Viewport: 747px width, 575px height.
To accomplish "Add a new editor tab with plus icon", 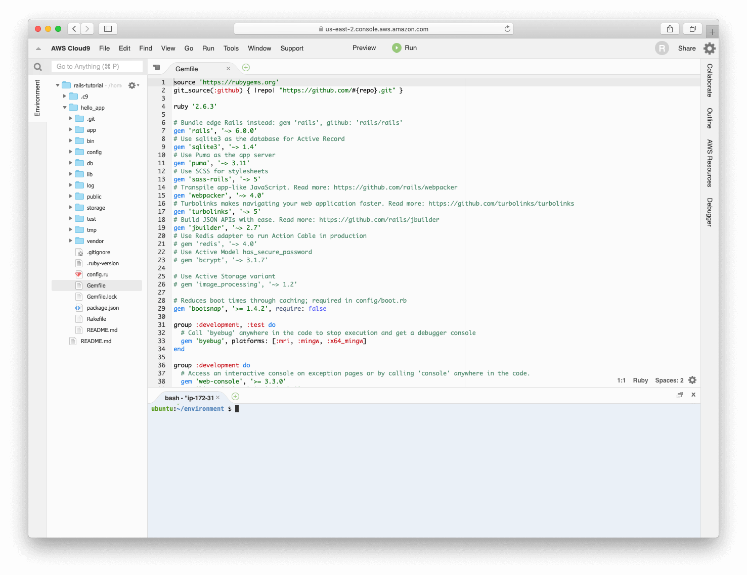I will point(246,68).
